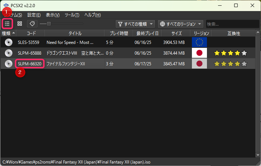Sort by the 最終プレイ日 column header
This screenshot has height=166, width=261.
(148, 33)
